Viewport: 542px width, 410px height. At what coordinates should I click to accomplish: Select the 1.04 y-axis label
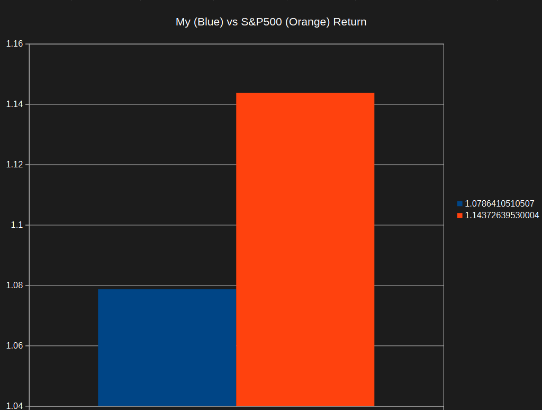[x=14, y=406]
